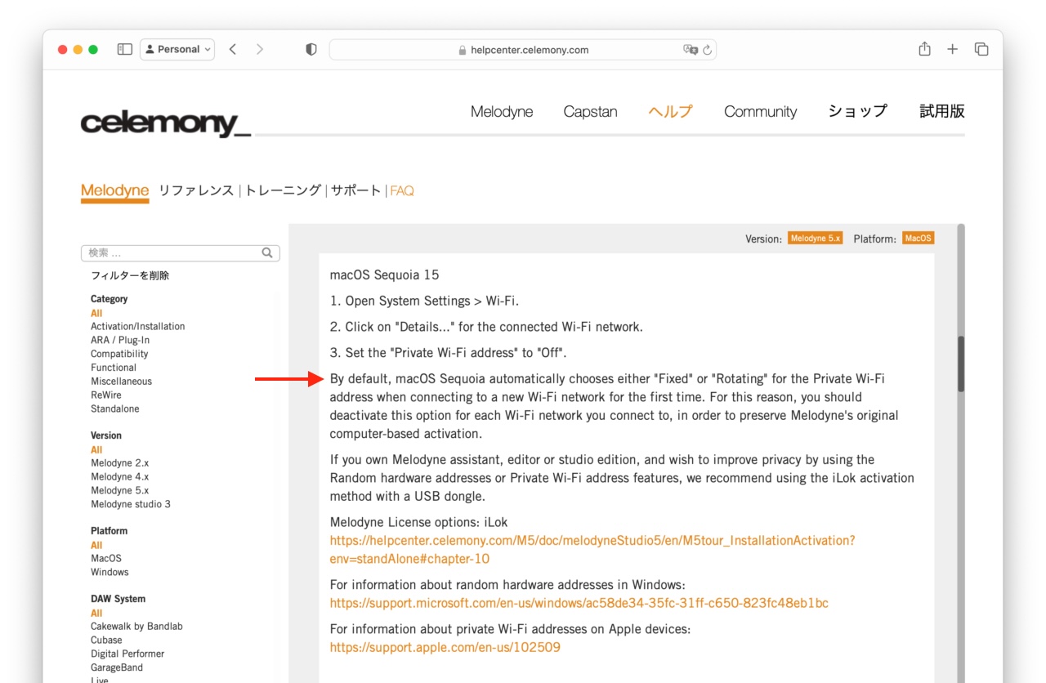This screenshot has width=1046, height=683.
Task: Click フィルターを削除 to clear filters
Action: coord(130,276)
